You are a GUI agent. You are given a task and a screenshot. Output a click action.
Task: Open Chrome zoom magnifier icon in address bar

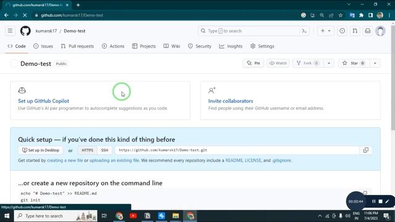322,15
